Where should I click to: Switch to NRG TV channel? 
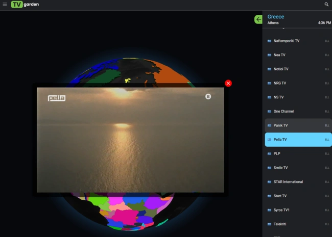pos(280,83)
